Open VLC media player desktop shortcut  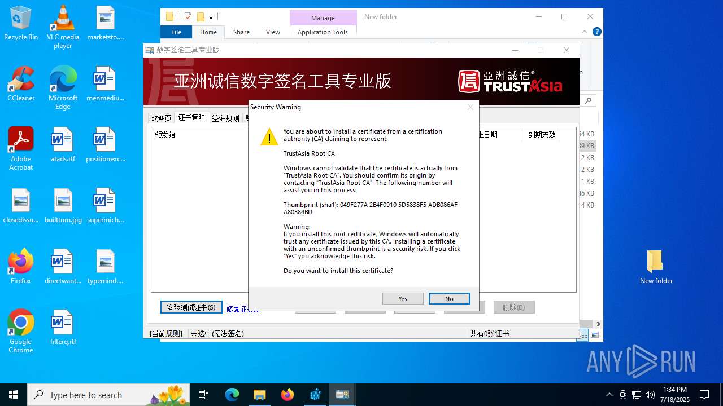click(x=63, y=27)
